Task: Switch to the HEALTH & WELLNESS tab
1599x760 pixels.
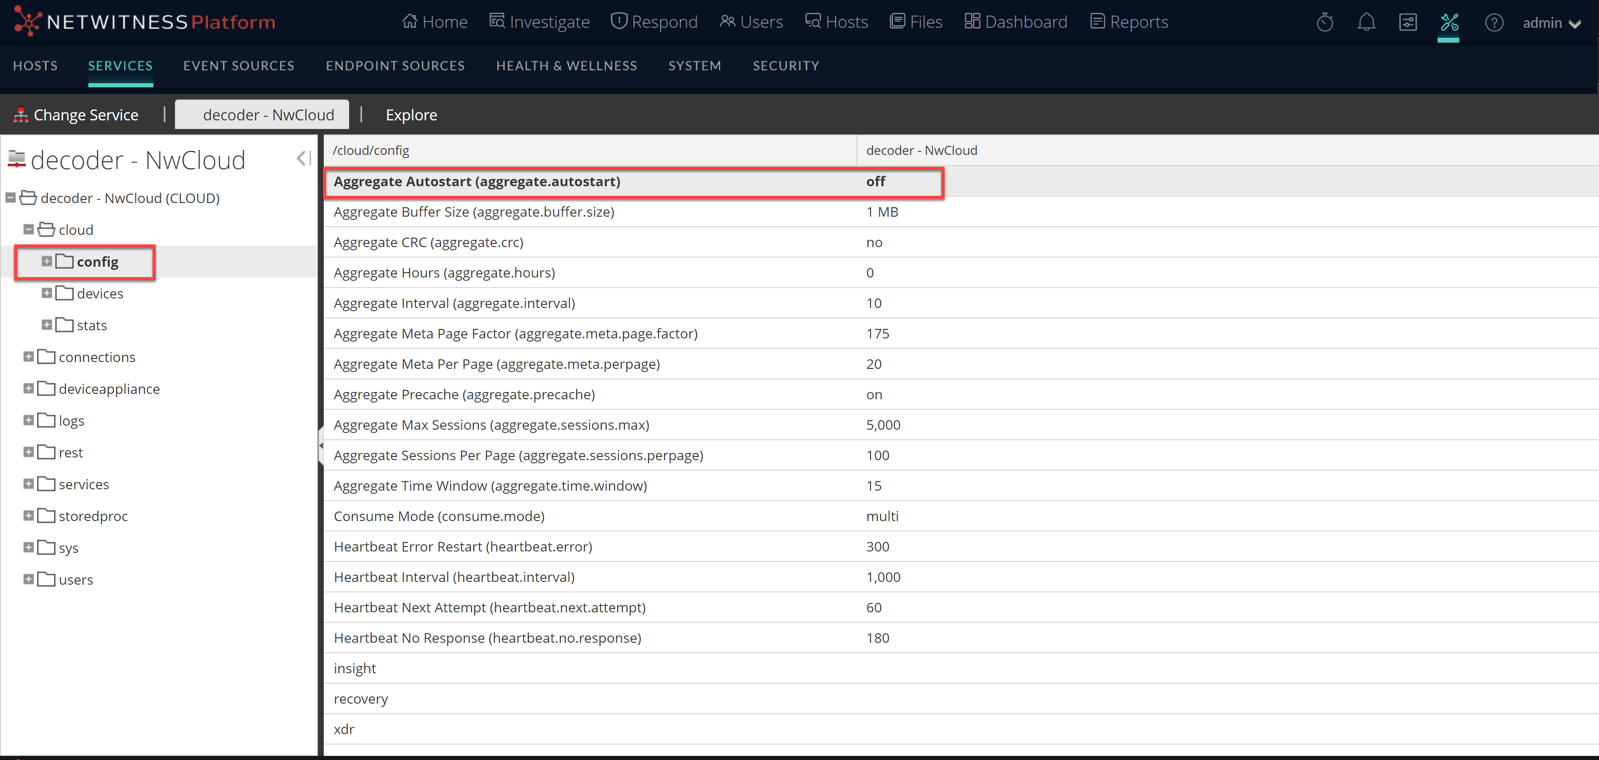Action: pos(567,66)
